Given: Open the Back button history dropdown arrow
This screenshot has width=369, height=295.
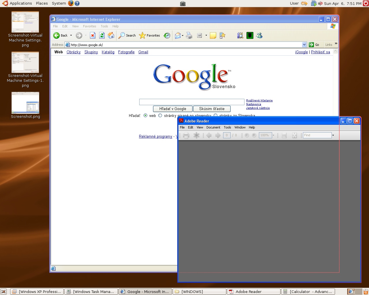Looking at the screenshot, I should tap(71, 35).
